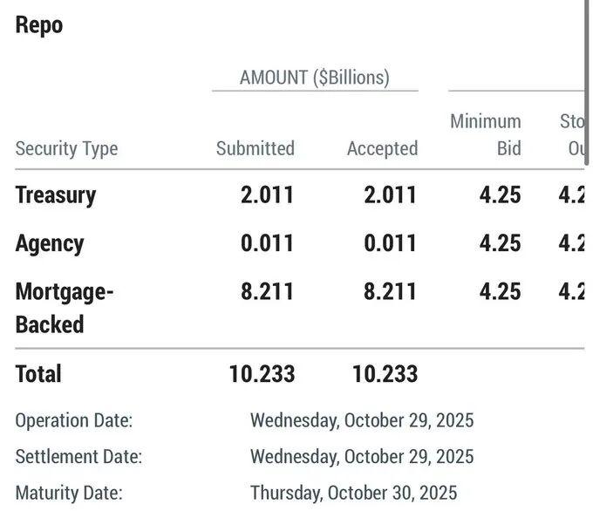Click the Total row label

[x=38, y=374]
